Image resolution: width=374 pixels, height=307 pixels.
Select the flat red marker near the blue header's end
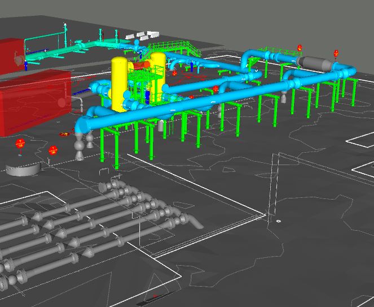click(x=64, y=134)
